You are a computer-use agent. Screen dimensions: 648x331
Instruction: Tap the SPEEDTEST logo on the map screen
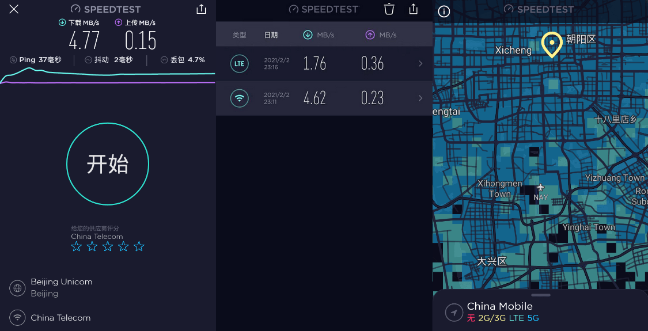click(539, 9)
